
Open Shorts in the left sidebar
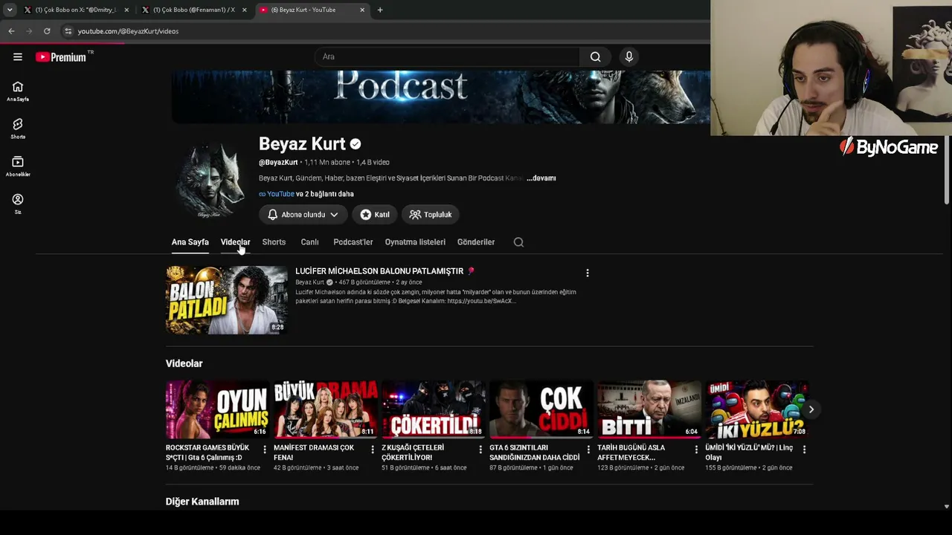pos(18,129)
